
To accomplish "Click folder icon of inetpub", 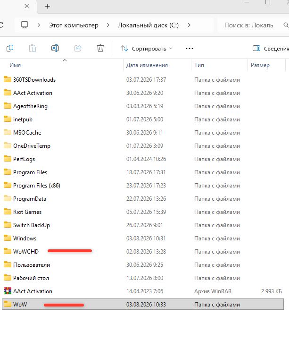I will (8, 119).
